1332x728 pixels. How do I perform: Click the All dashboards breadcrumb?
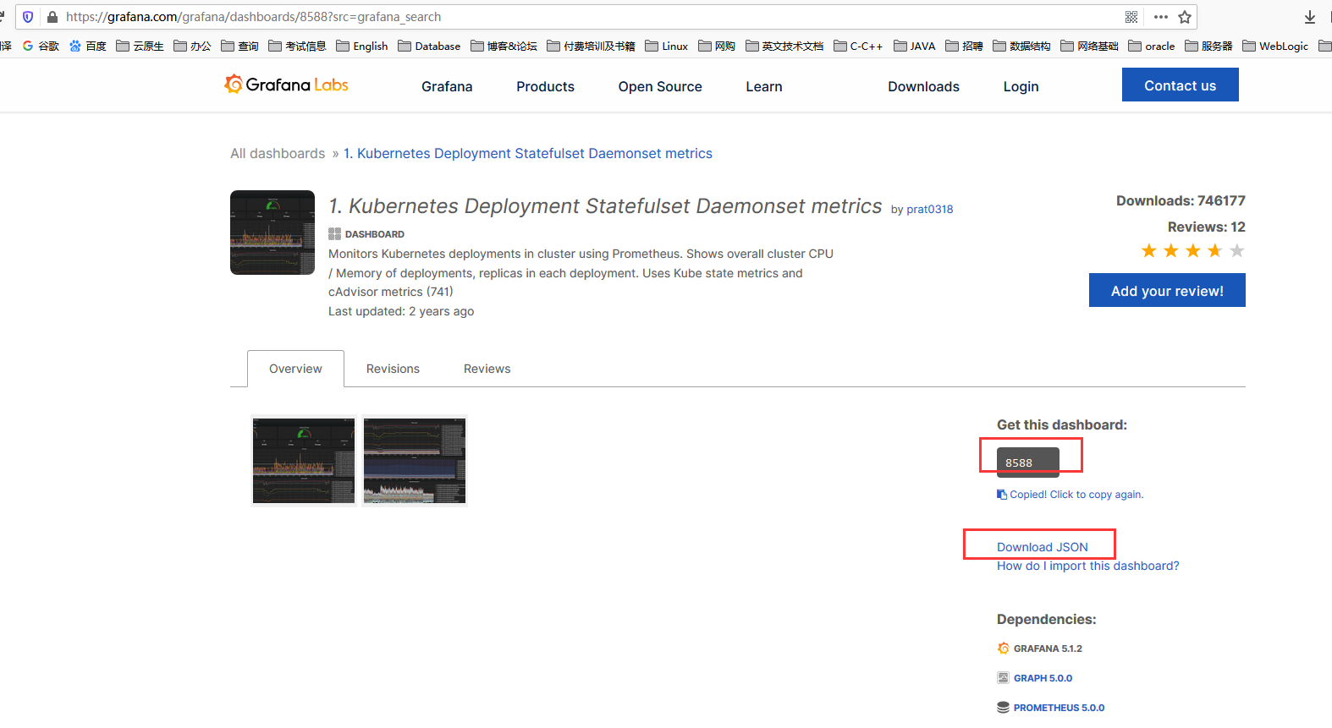pyautogui.click(x=278, y=153)
